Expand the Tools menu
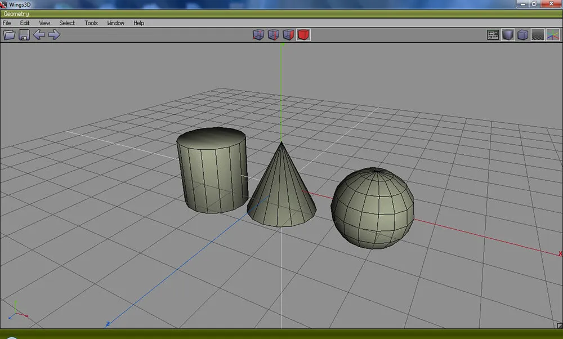The image size is (563, 339). 91,23
